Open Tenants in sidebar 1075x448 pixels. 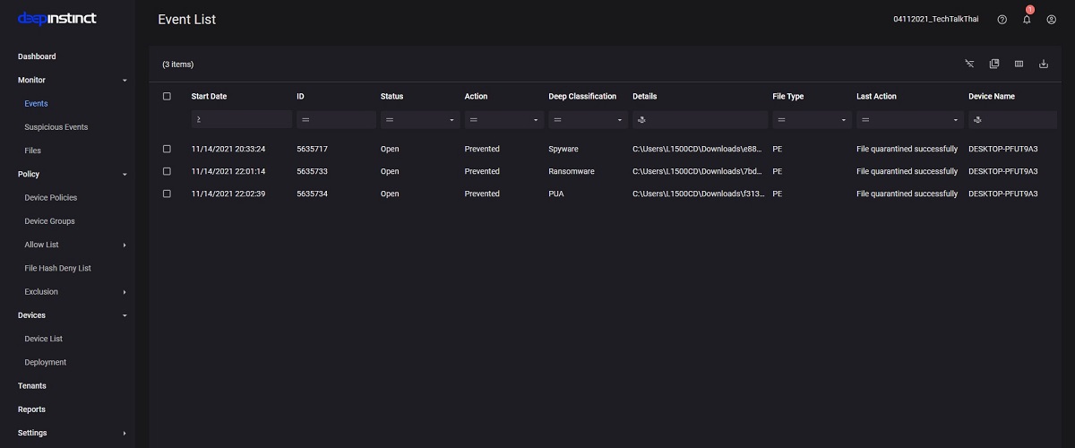[x=32, y=385]
